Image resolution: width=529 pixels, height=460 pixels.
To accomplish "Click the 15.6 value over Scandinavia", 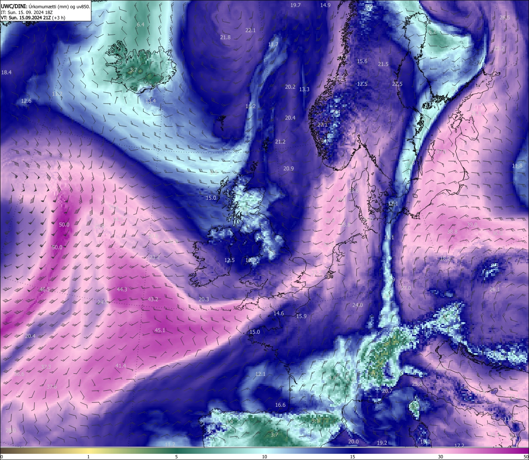I will coord(362,61).
